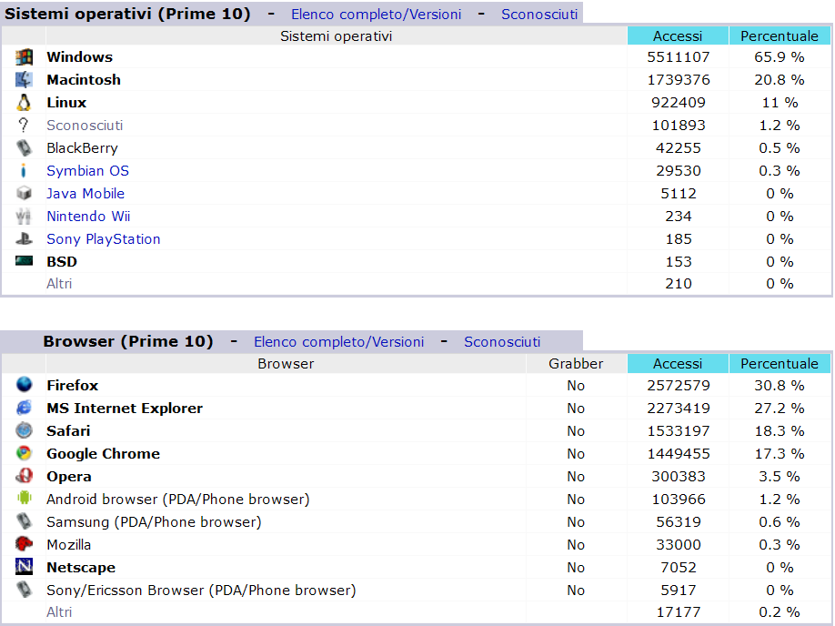
Task: Click the MS Internet Explorer icon
Action: coord(24,408)
